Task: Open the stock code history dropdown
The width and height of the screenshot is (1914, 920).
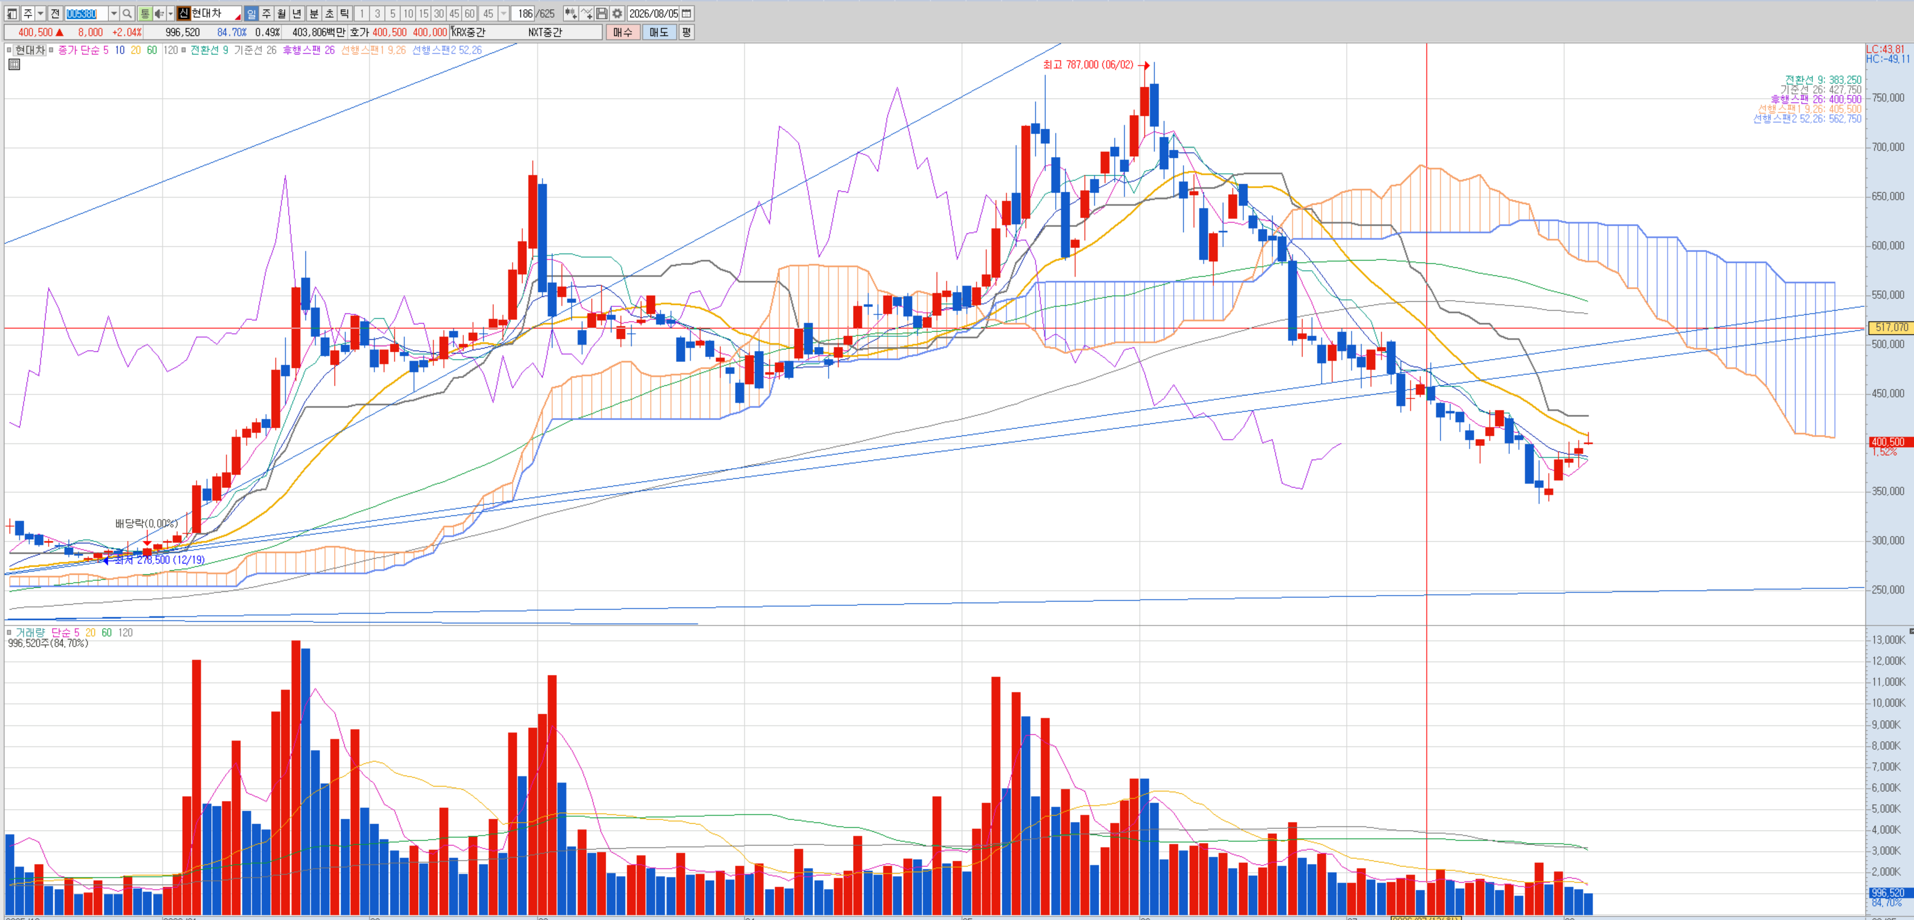Action: [114, 13]
